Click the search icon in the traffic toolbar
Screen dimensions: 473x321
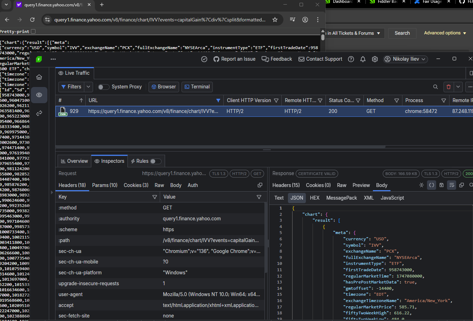(x=435, y=87)
